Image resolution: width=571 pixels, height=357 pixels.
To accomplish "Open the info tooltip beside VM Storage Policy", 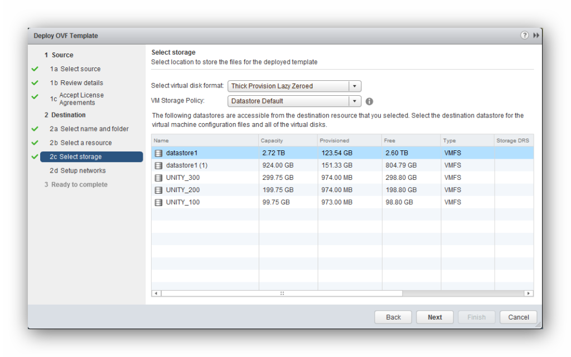I will point(369,101).
